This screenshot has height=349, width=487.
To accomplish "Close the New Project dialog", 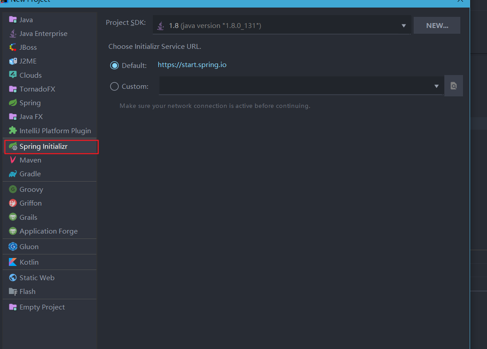I will tap(460, 1).
